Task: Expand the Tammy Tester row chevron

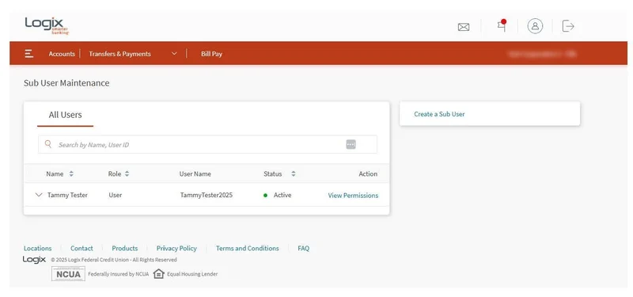Action: [x=39, y=195]
